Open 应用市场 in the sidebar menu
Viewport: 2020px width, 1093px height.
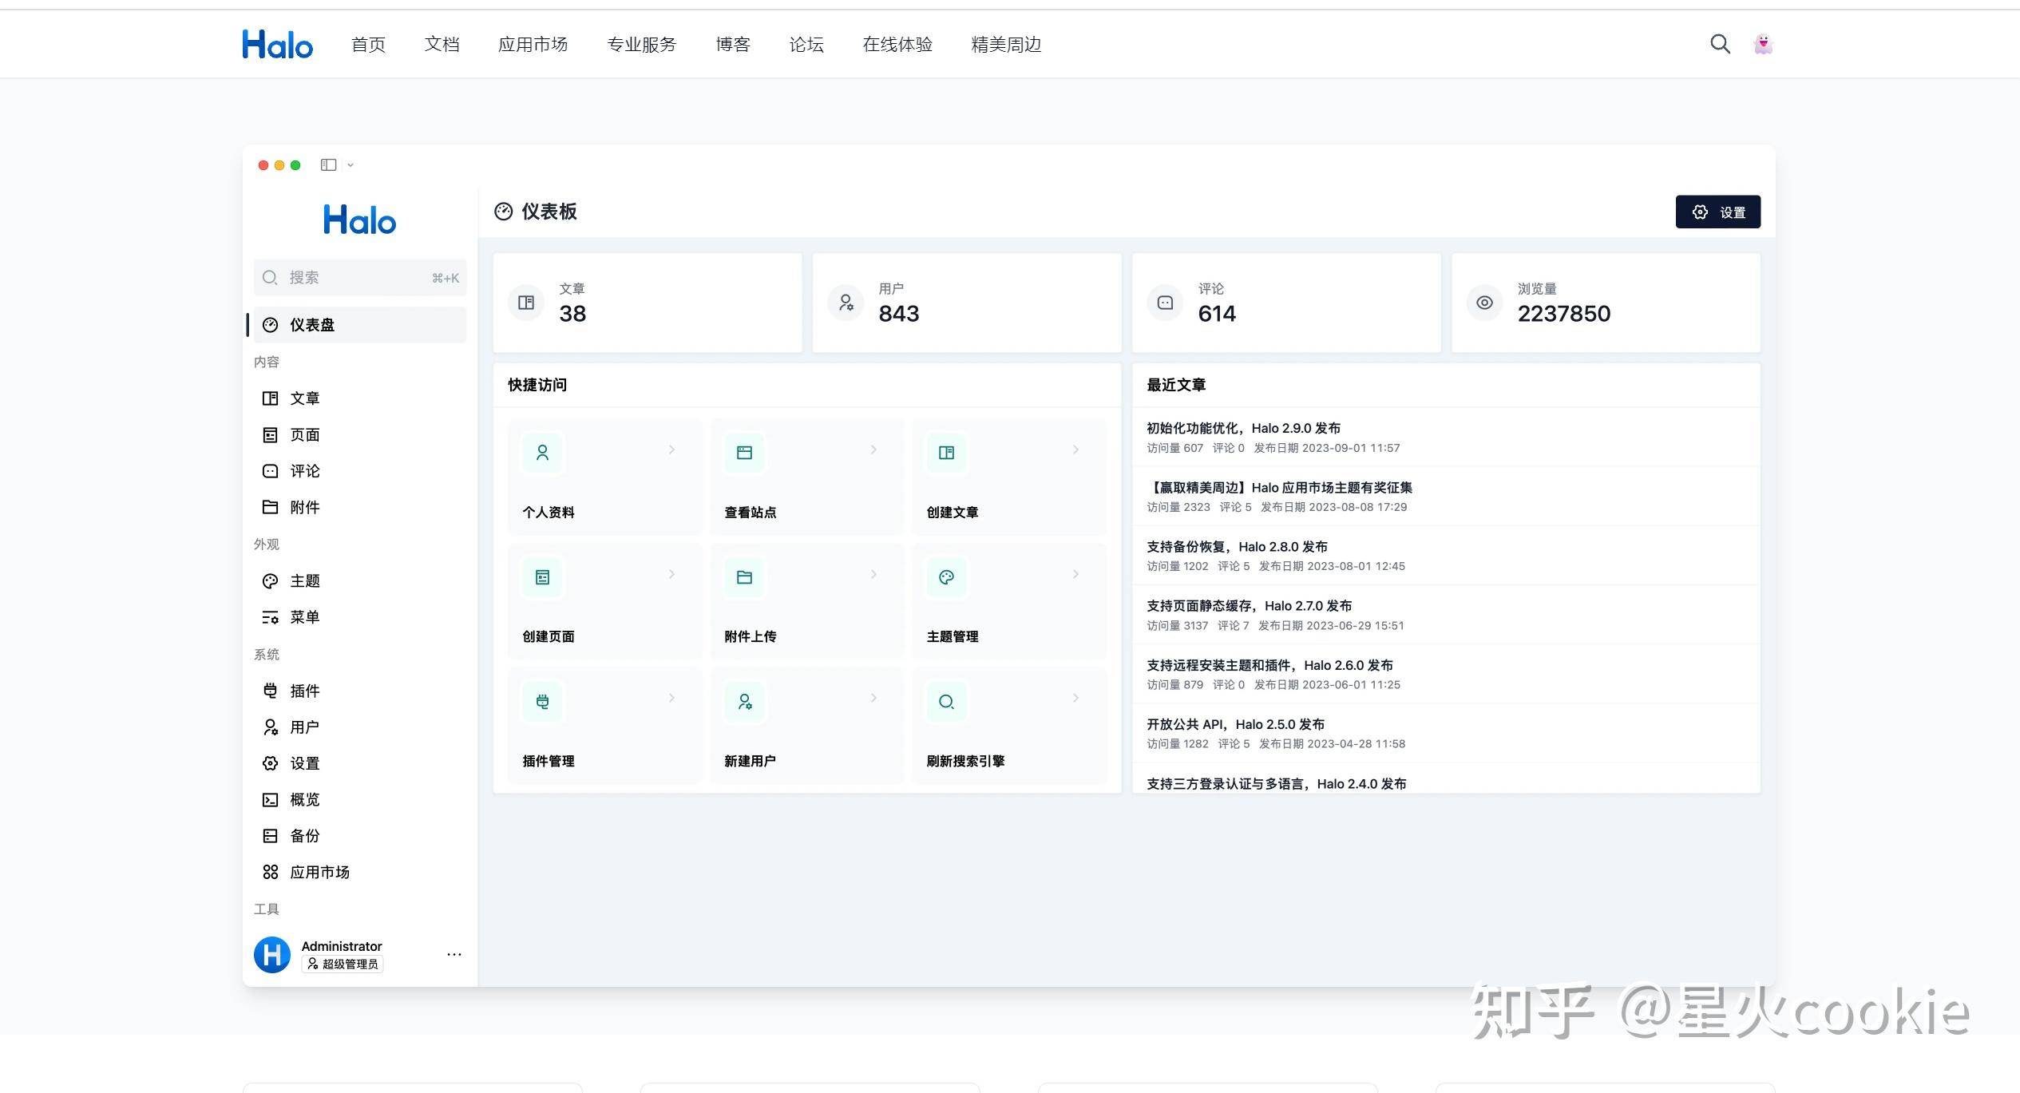pos(360,872)
